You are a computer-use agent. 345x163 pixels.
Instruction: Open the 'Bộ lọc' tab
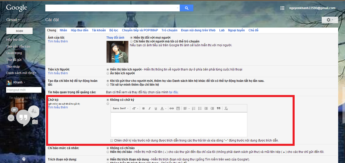click(114, 30)
